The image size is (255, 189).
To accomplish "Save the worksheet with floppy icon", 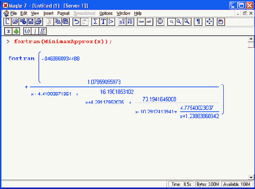I will click(x=31, y=21).
